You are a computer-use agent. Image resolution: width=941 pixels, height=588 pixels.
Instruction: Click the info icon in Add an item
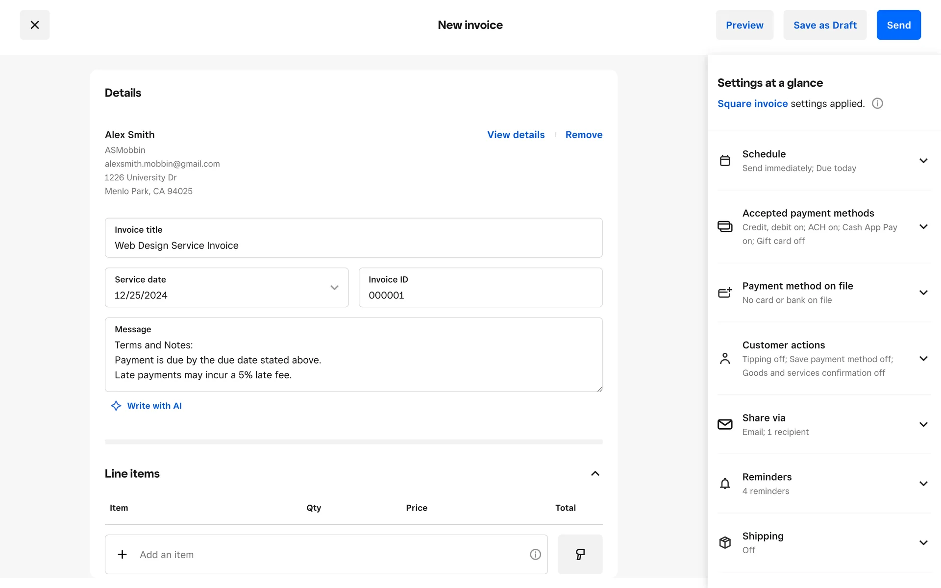[x=535, y=554]
